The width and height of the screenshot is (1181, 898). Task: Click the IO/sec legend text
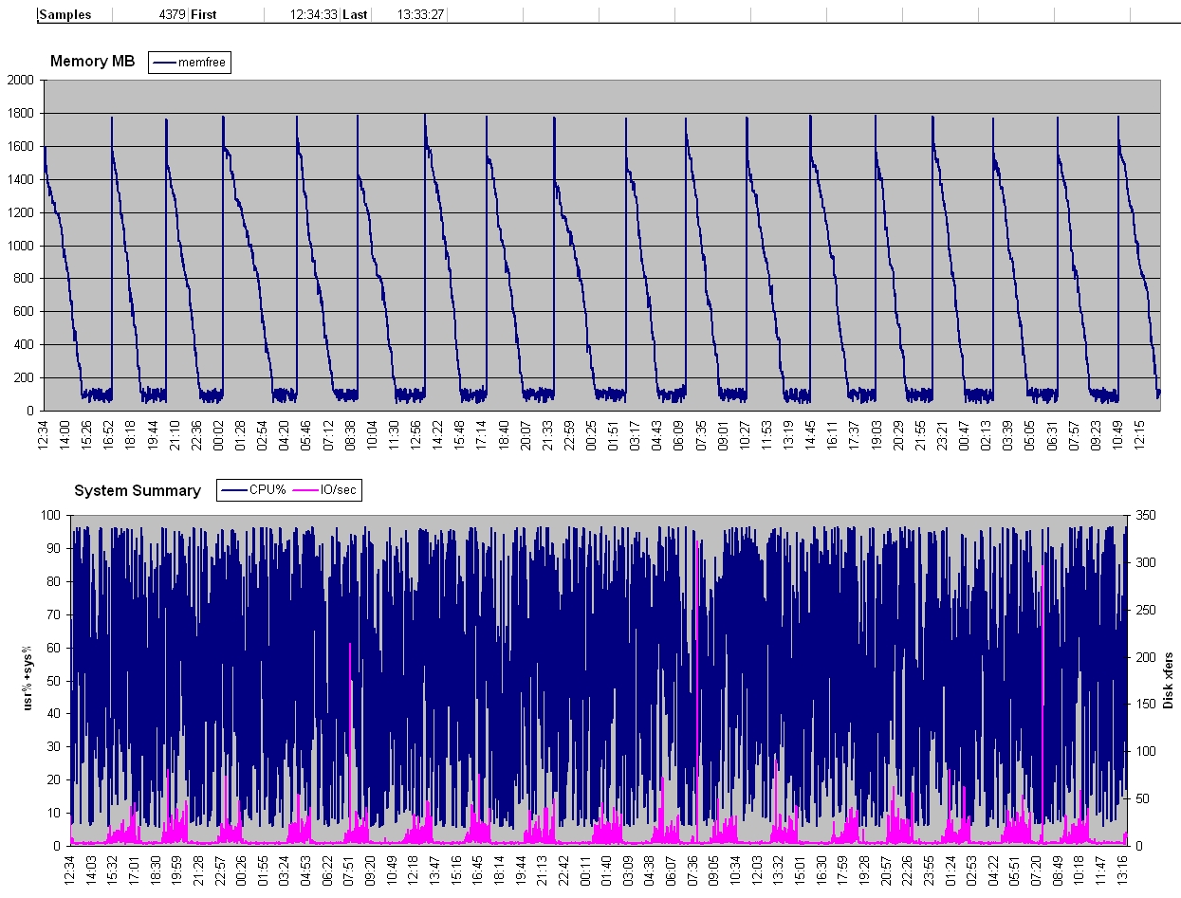point(339,490)
